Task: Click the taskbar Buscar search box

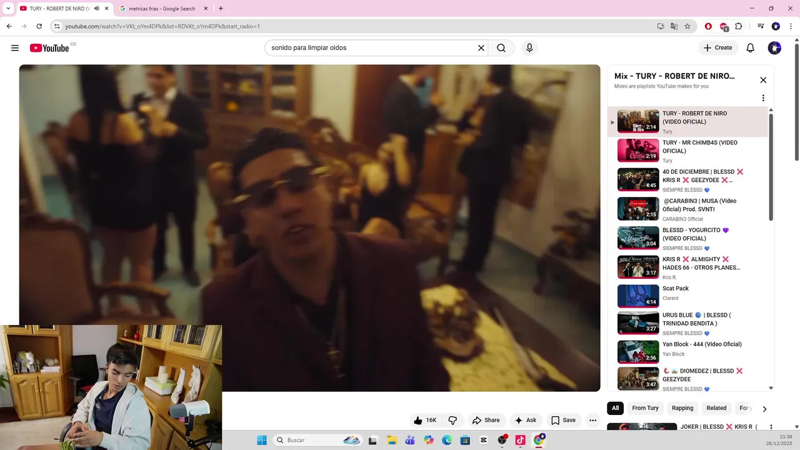Action: pyautogui.click(x=319, y=440)
